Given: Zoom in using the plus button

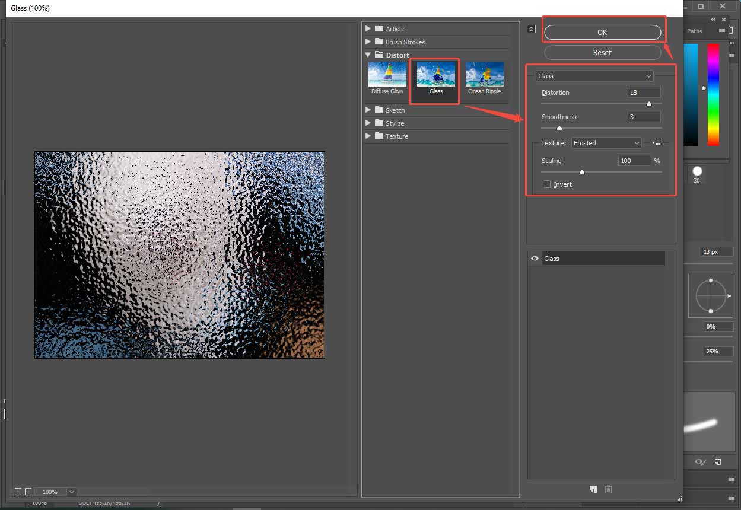Looking at the screenshot, I should coord(27,492).
